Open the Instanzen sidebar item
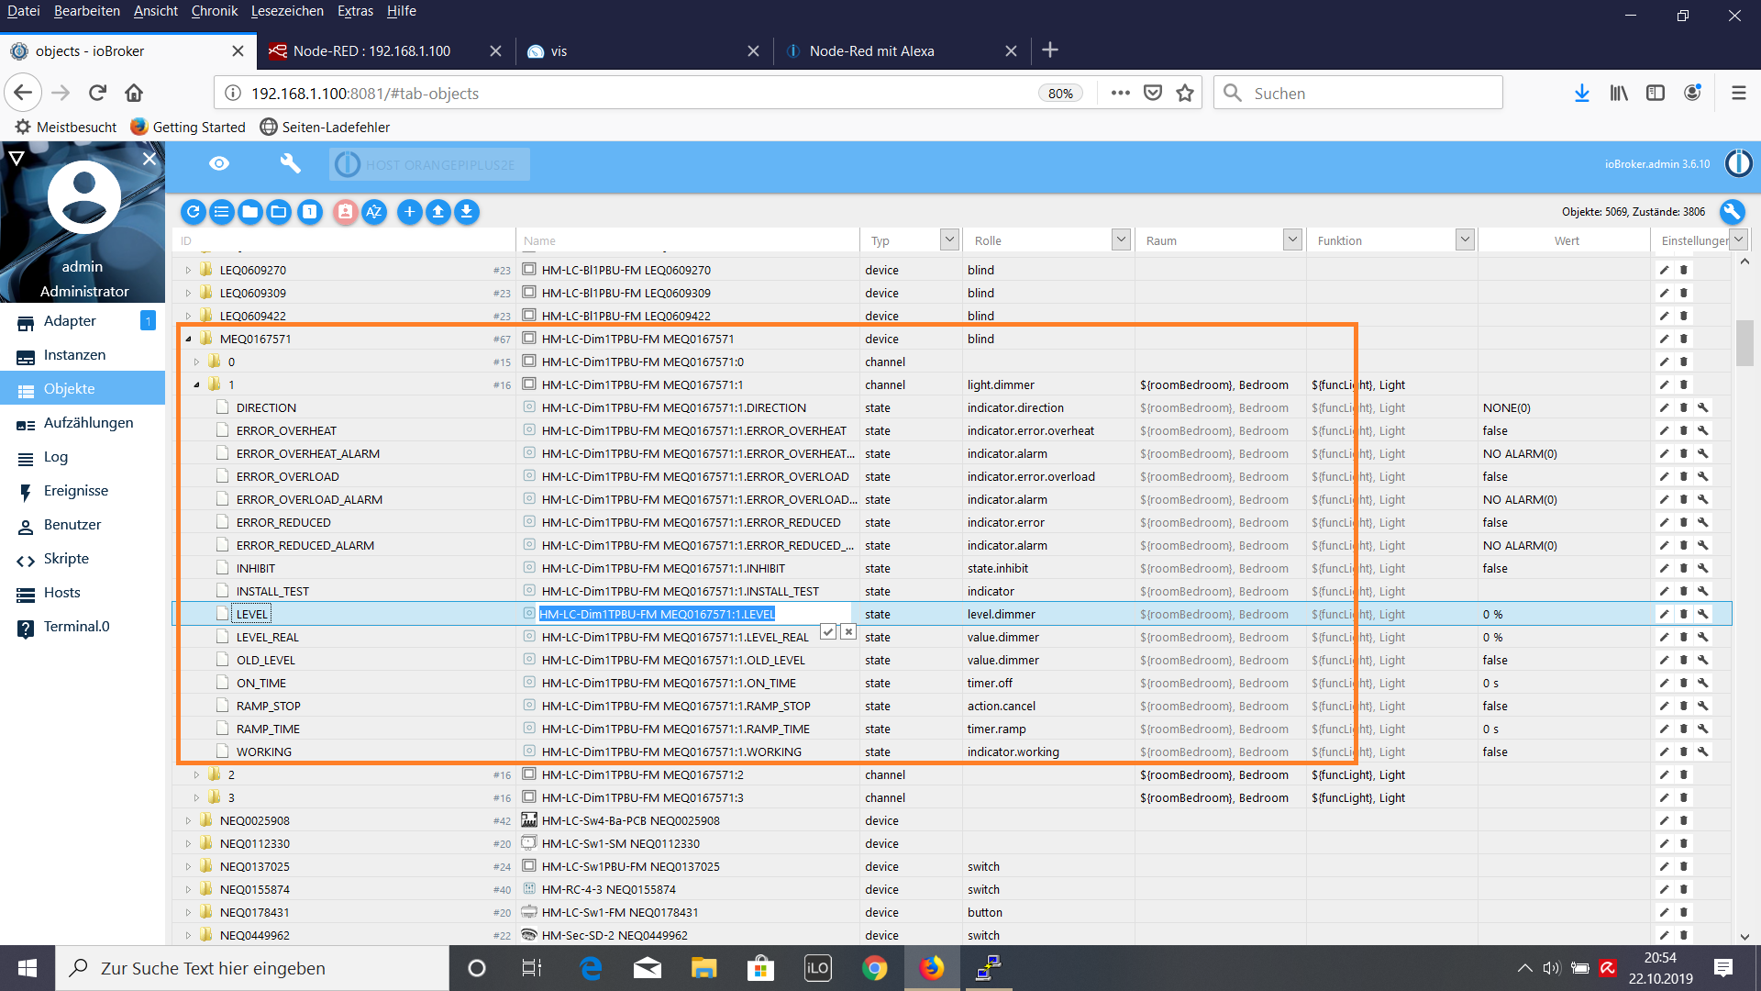 point(74,355)
